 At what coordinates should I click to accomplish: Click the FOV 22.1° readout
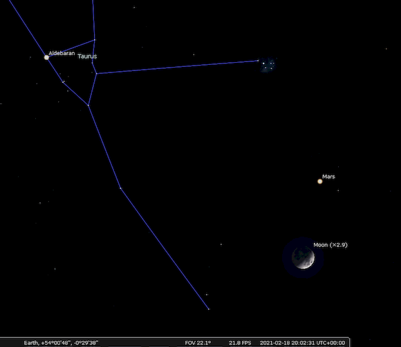tap(198, 343)
